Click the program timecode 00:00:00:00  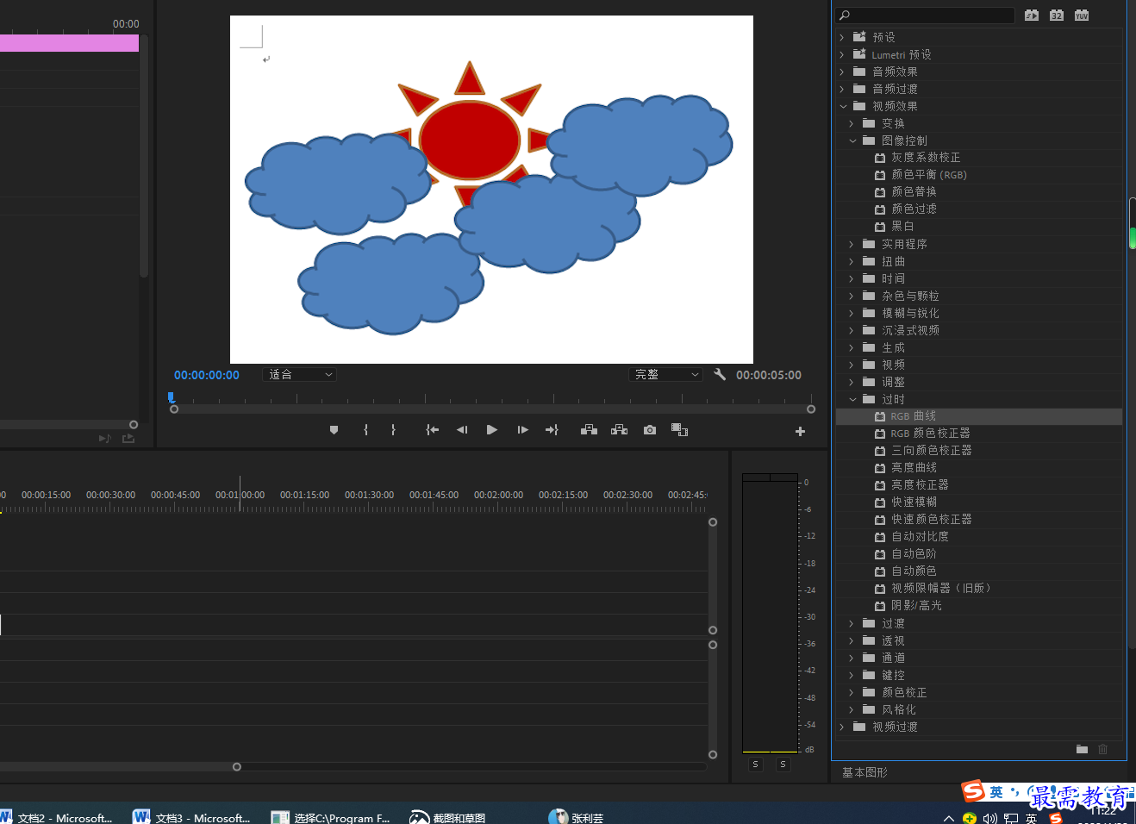click(x=207, y=375)
